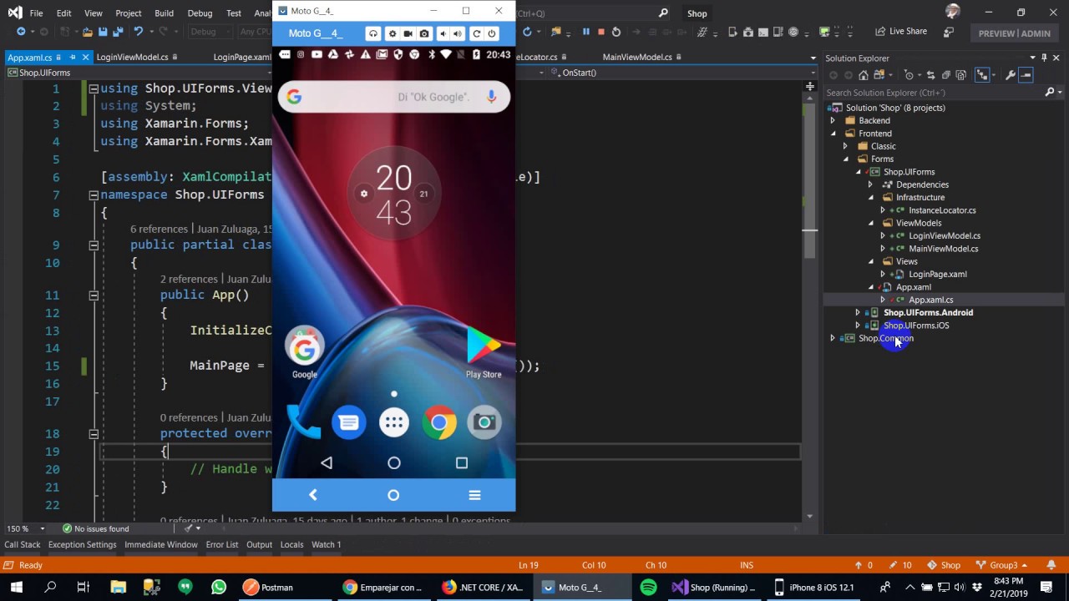Screen dimensions: 1069x601
Task: Click Live Share button
Action: pos(901,32)
